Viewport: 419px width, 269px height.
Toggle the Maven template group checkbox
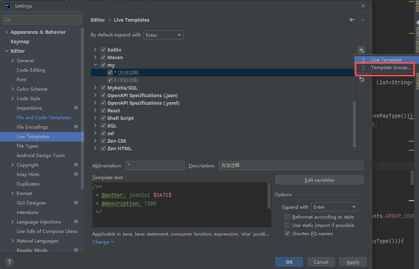[x=103, y=57]
